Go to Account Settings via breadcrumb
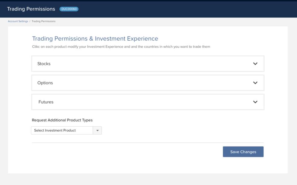Screen dimensions: 297x185 [18, 21]
